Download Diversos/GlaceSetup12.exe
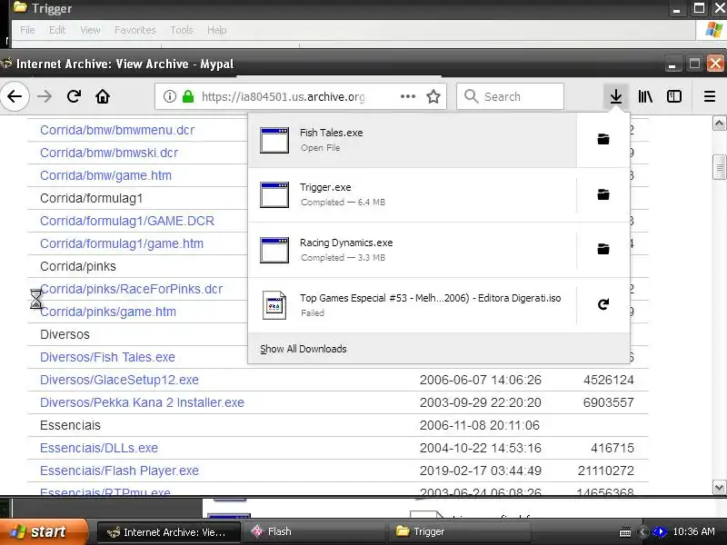 point(119,380)
